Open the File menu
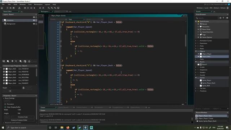The image size is (231, 130). [3, 4]
